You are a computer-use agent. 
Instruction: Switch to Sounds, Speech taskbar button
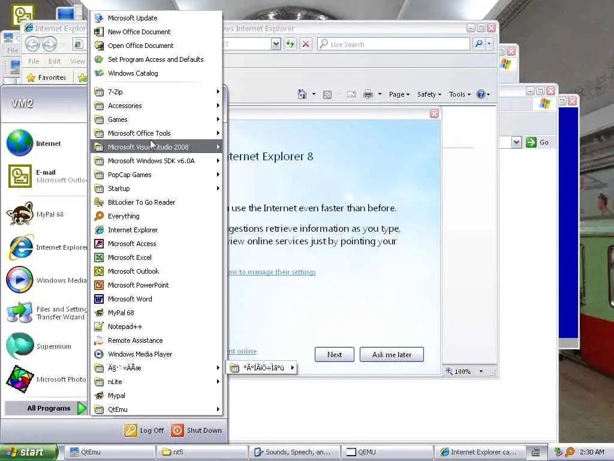(x=294, y=452)
